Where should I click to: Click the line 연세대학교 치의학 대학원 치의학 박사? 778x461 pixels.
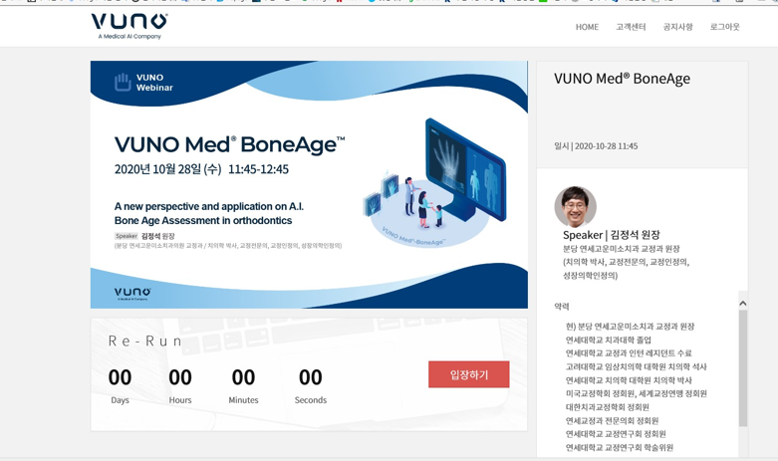tap(629, 380)
